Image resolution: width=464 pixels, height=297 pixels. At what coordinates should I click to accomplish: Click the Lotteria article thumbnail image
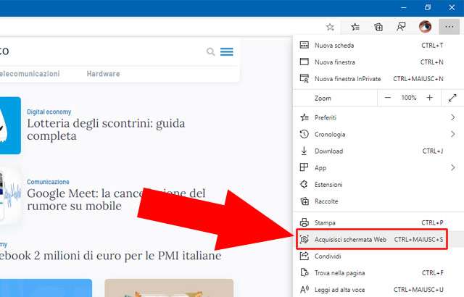coord(10,125)
